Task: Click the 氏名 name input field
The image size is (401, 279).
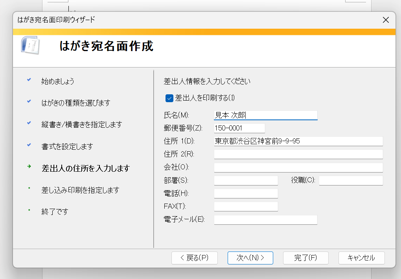Action: pos(265,116)
